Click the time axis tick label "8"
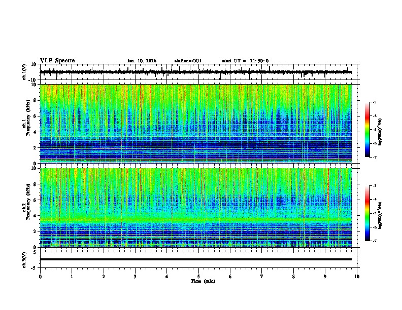402x310 pixels. pyautogui.click(x=293, y=277)
